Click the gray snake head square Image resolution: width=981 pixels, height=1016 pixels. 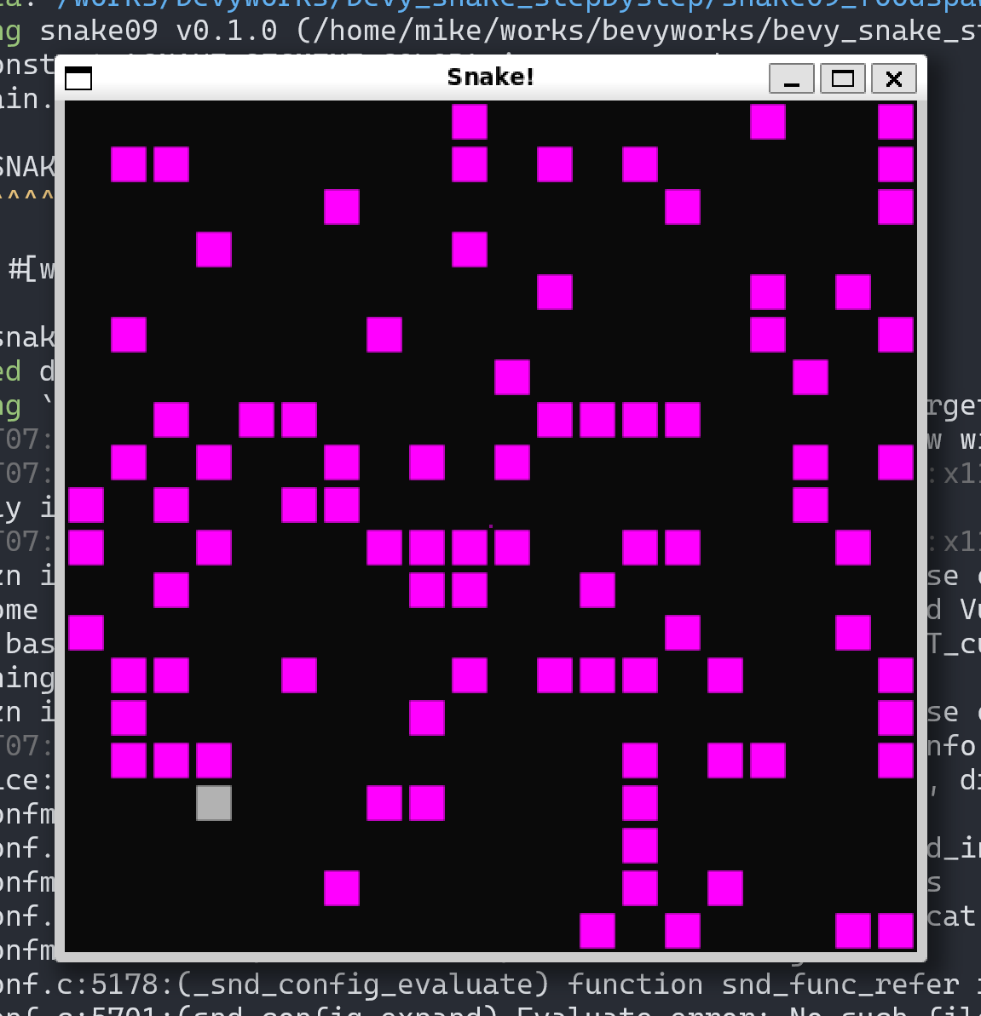214,803
